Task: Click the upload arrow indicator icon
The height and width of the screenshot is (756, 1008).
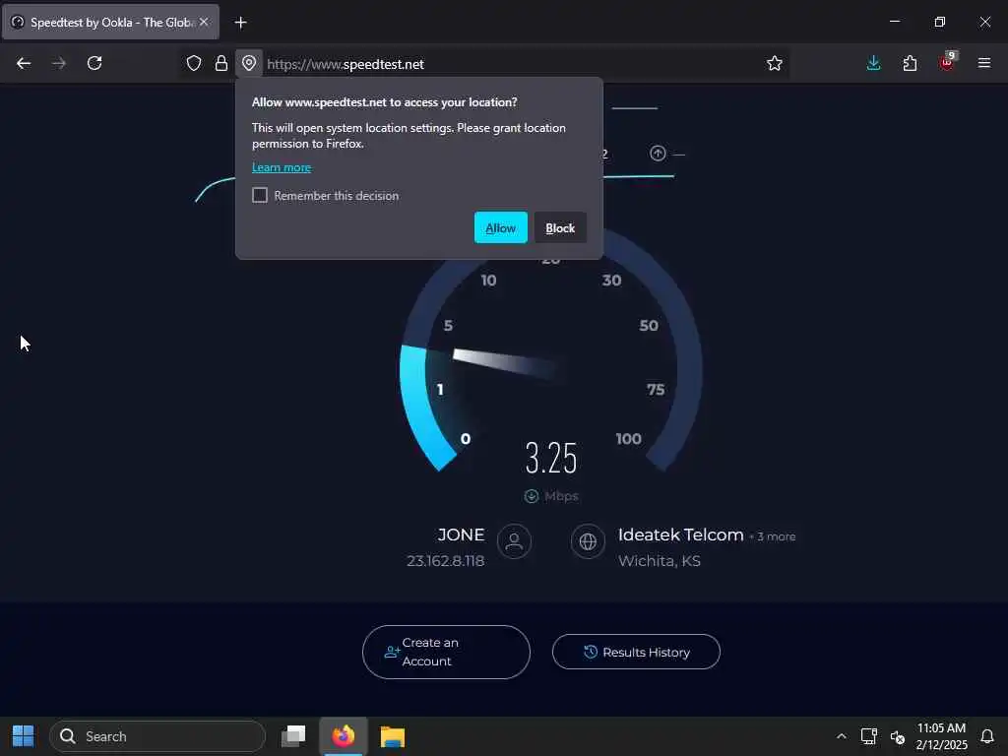Action: click(x=657, y=153)
